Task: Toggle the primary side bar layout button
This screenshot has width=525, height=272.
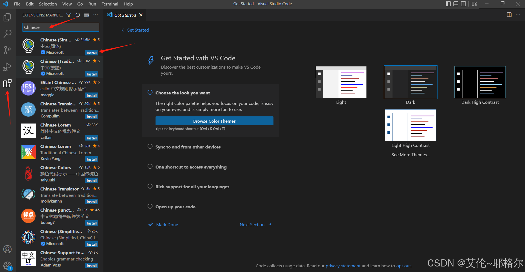Action: (x=448, y=4)
